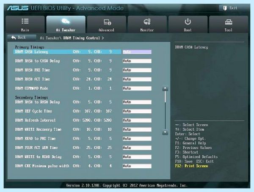Viewport: 254px width, 192px height.
Task: Open DRAM CAS# Latency Auto field
Action: click(137, 52)
